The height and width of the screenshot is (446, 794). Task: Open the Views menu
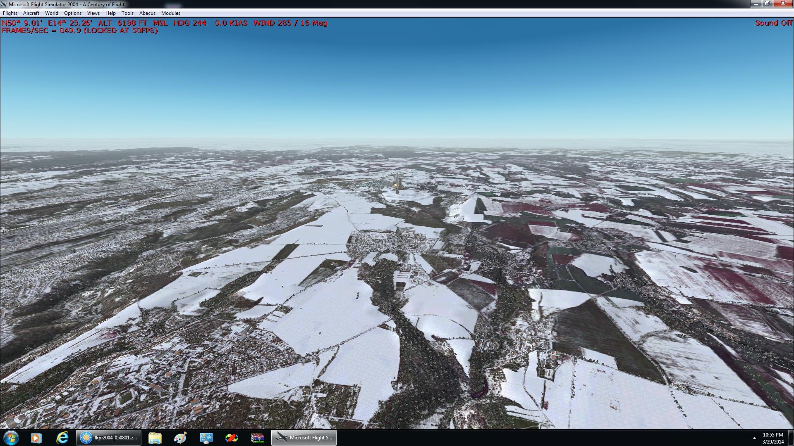93,13
